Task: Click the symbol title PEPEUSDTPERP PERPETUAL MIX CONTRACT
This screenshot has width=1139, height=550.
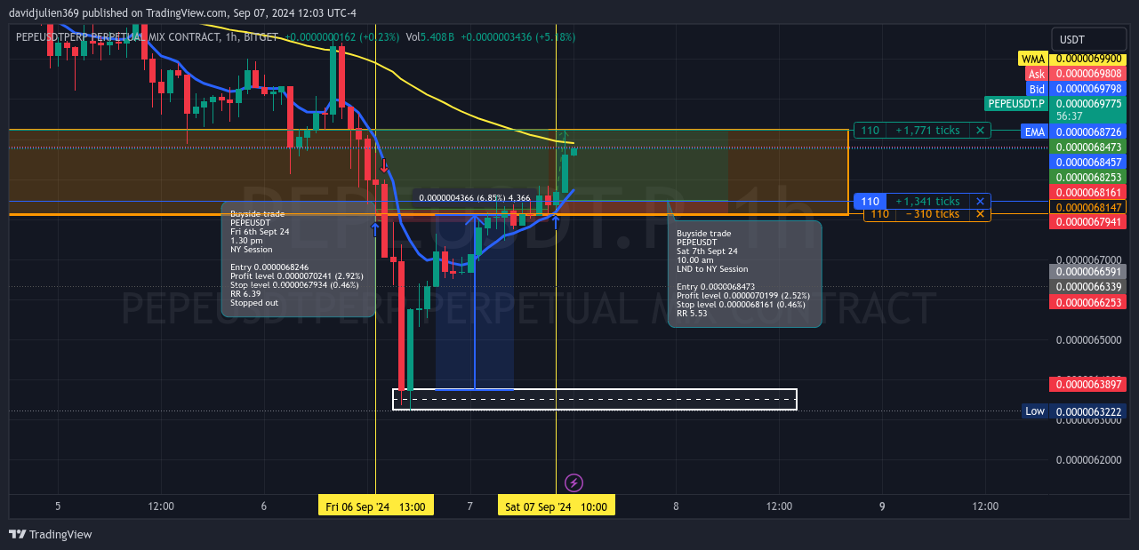Action: coord(116,37)
